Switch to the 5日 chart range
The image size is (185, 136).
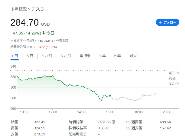(x=30, y=56)
